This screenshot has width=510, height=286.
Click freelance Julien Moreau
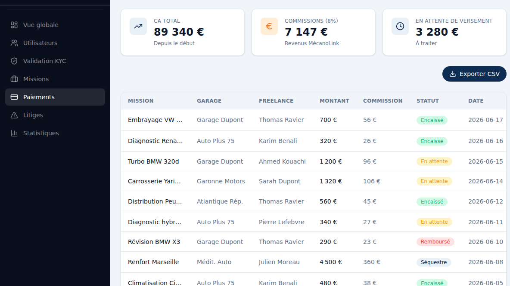pos(279,262)
